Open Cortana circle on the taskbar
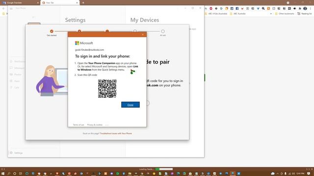Viewport: 314px width, 176px height. pyautogui.click(x=15, y=174)
